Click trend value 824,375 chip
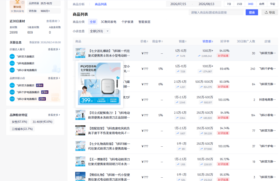Viewport: 280px width, 181px height. coord(206,87)
